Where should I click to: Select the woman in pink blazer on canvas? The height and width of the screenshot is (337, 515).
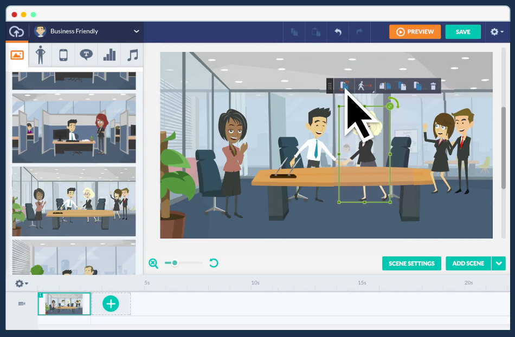click(x=233, y=163)
